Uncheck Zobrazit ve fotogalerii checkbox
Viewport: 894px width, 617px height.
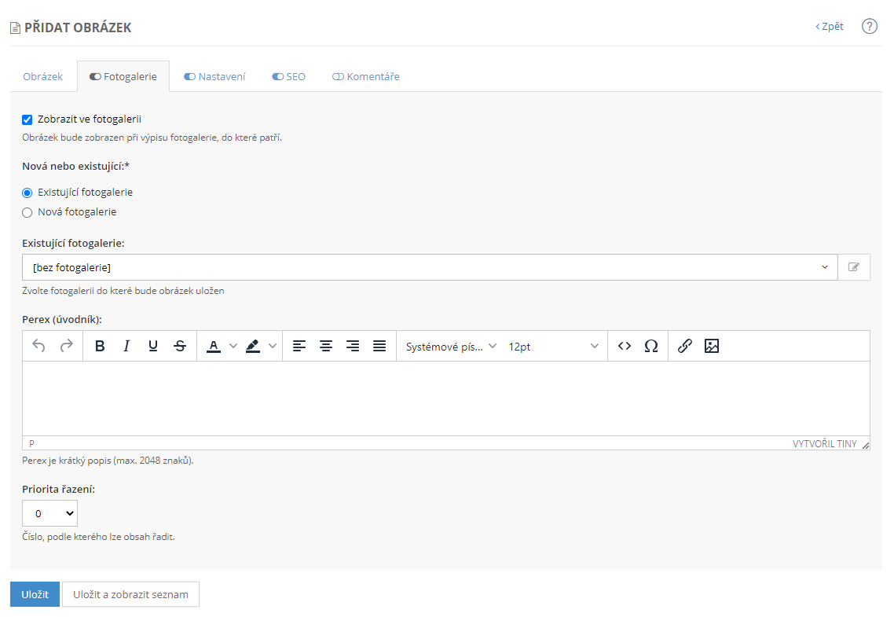point(27,119)
